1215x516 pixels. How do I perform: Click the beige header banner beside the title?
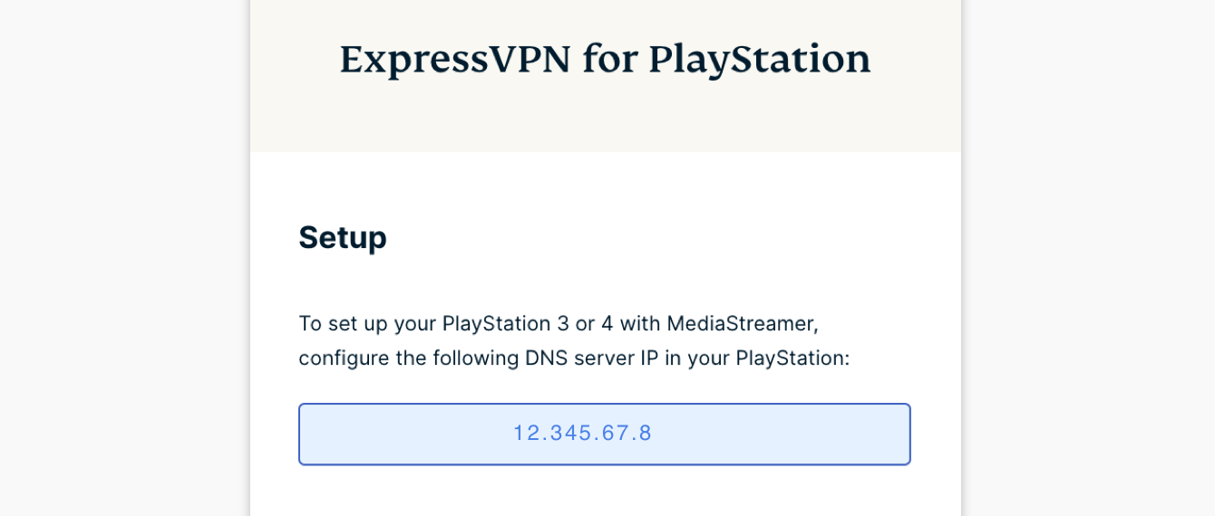916,109
